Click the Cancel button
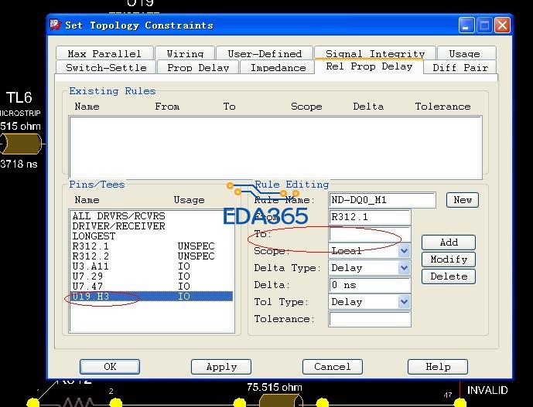Screen dimensions: 533x407 tap(333, 367)
